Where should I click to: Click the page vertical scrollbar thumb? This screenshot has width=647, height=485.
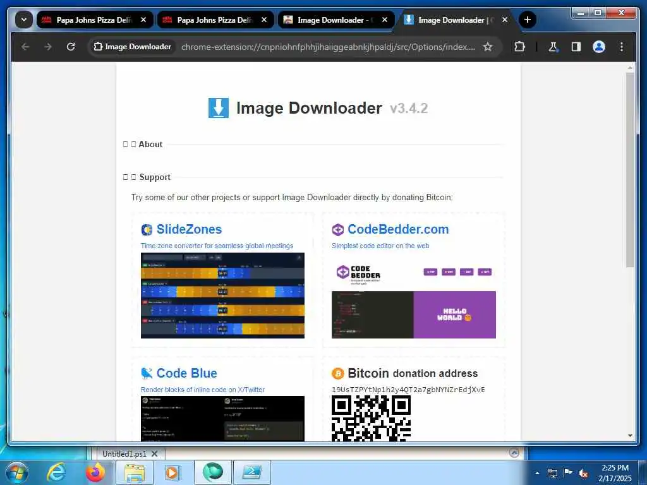[x=630, y=170]
